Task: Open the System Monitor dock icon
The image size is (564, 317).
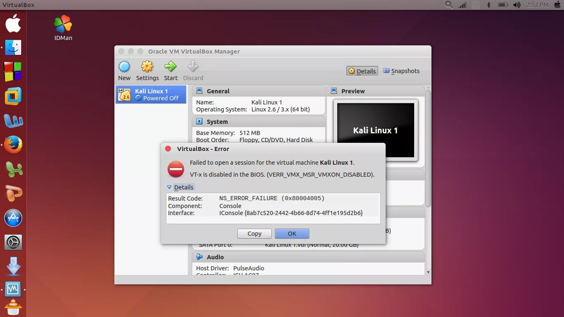Action: pyautogui.click(x=13, y=289)
